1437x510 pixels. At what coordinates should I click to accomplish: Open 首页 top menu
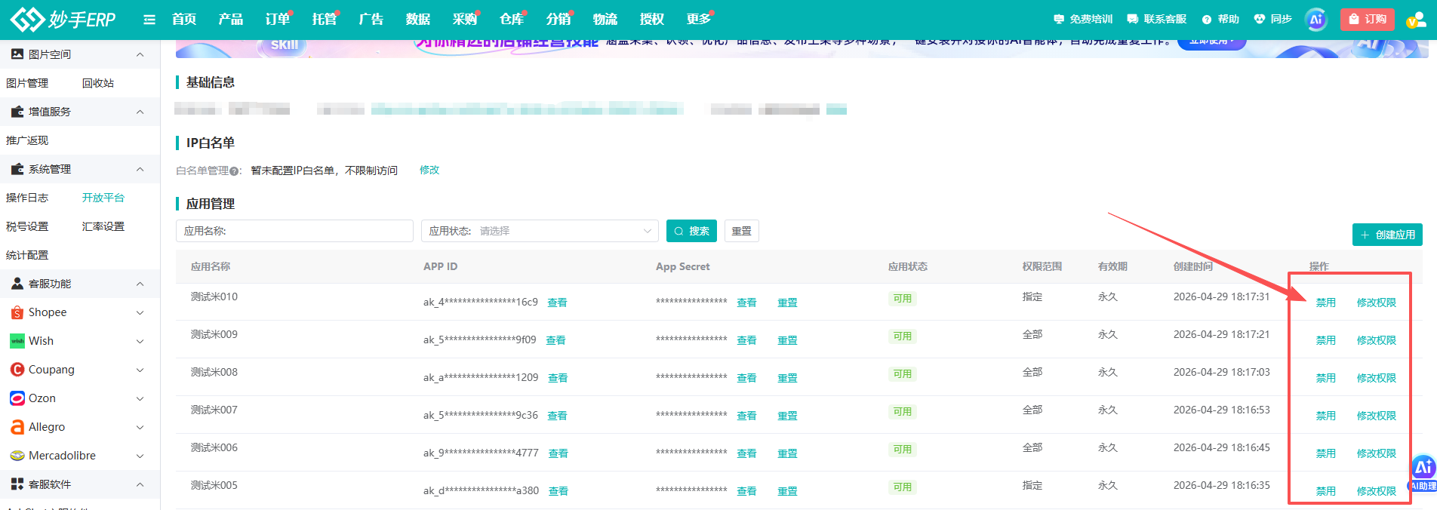184,19
